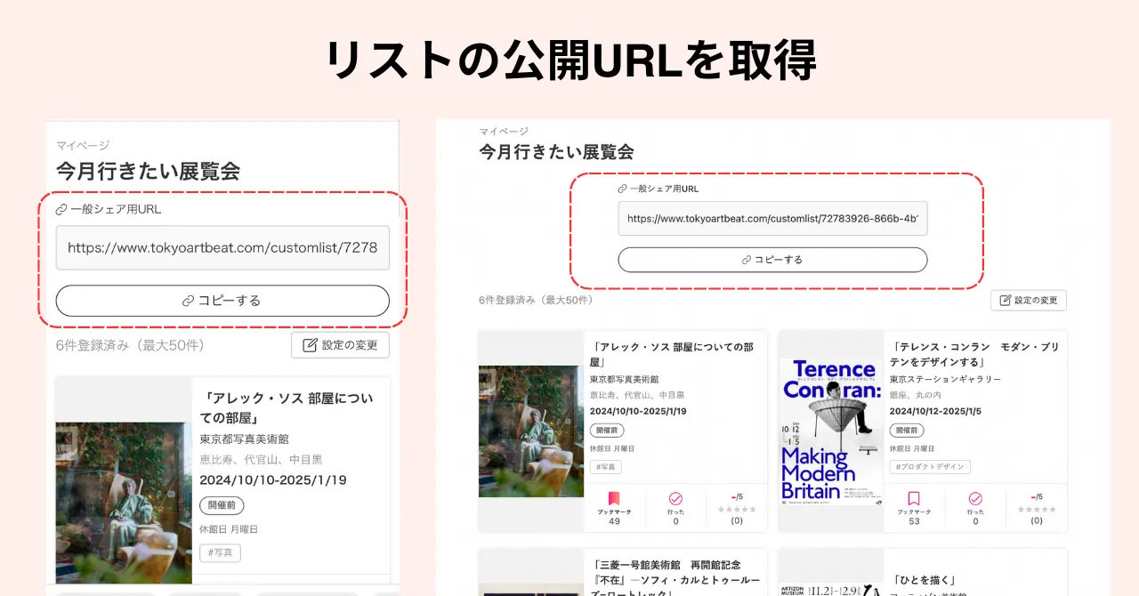Open the アレック・ソス photo in the mobile view
Screen dimensions: 1139x596
click(x=124, y=503)
